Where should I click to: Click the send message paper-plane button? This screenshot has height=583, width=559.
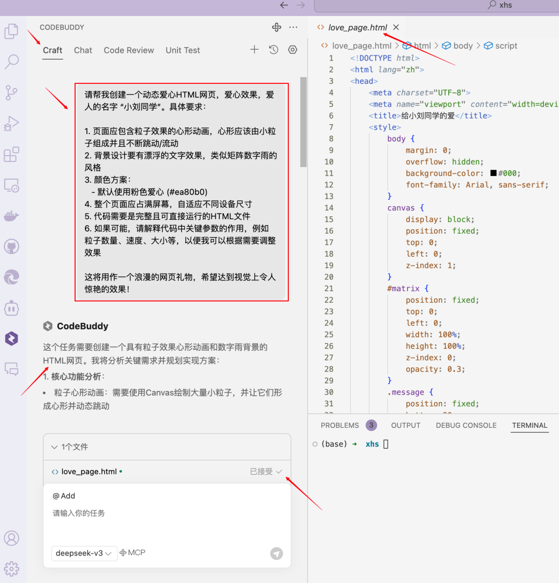pyautogui.click(x=276, y=554)
